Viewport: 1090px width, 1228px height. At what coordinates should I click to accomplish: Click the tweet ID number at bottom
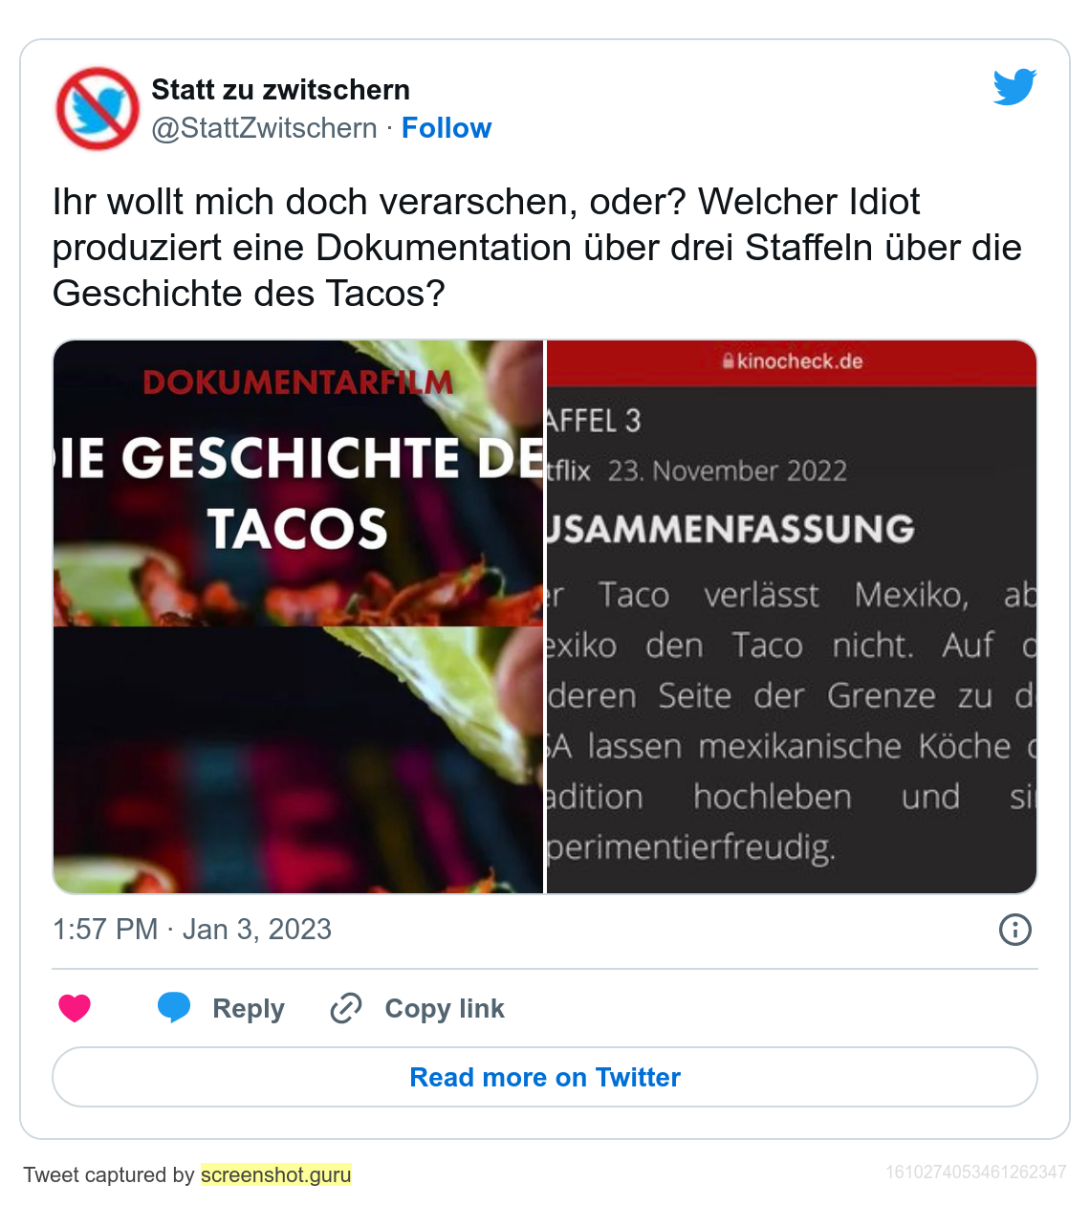975,1173
